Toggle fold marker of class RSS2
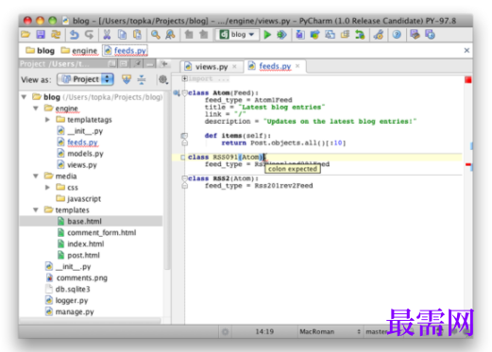Screen dimensions: 492x352 [x=184, y=178]
